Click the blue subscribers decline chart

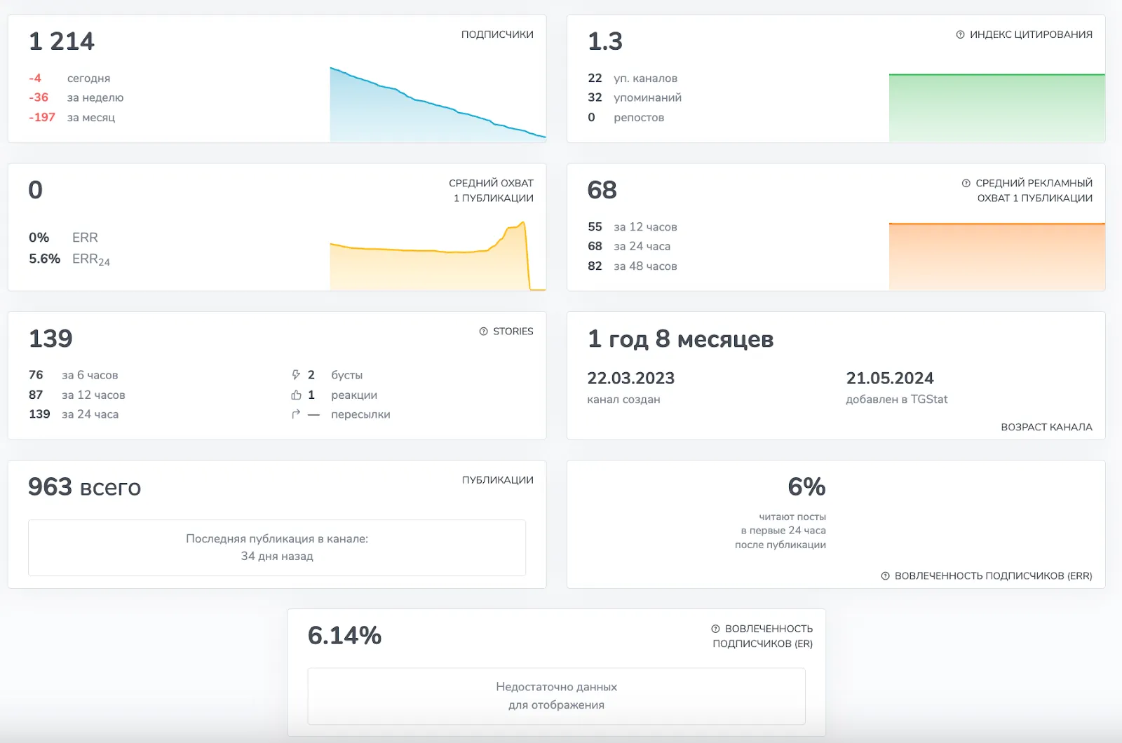(x=438, y=104)
